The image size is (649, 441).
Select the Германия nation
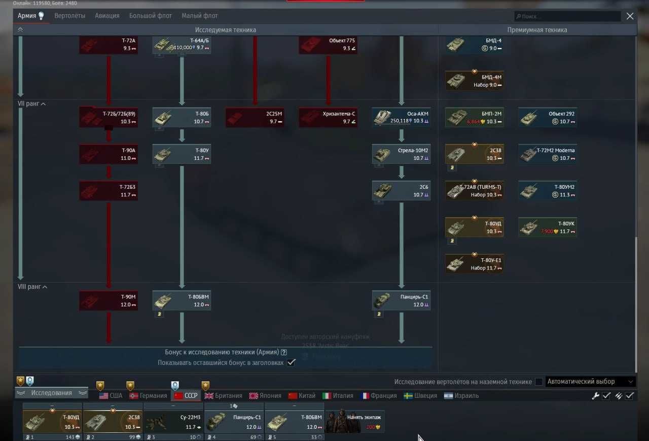(148, 396)
